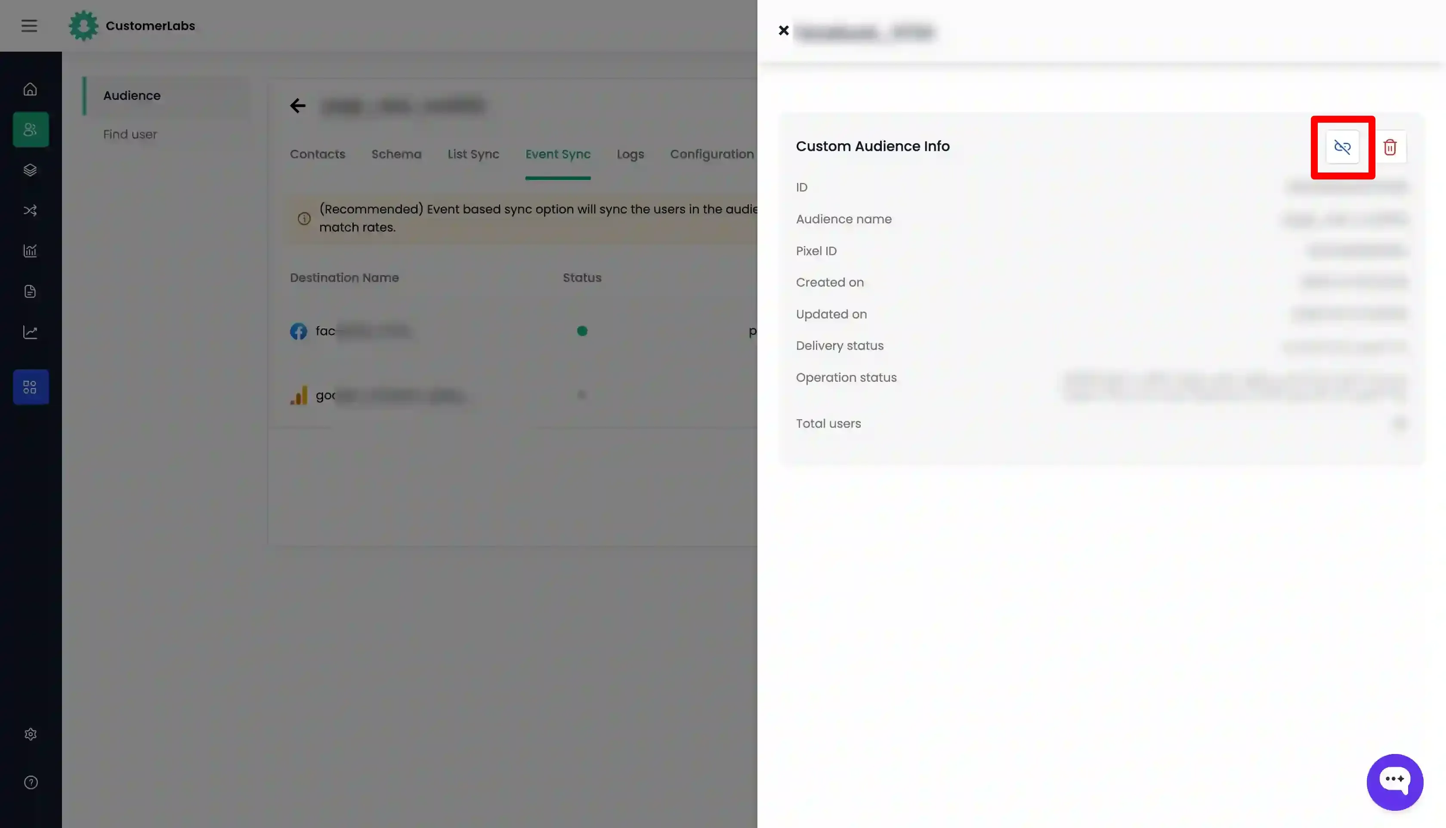The image size is (1446, 828).
Task: Switch to the List Sync tab
Action: pyautogui.click(x=473, y=154)
